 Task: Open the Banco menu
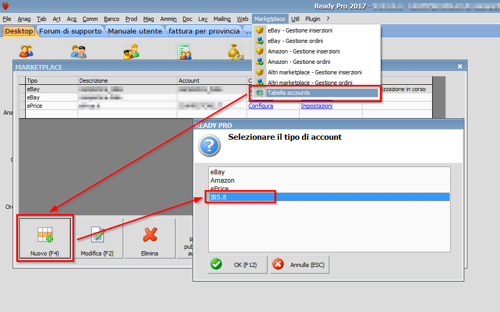111,19
